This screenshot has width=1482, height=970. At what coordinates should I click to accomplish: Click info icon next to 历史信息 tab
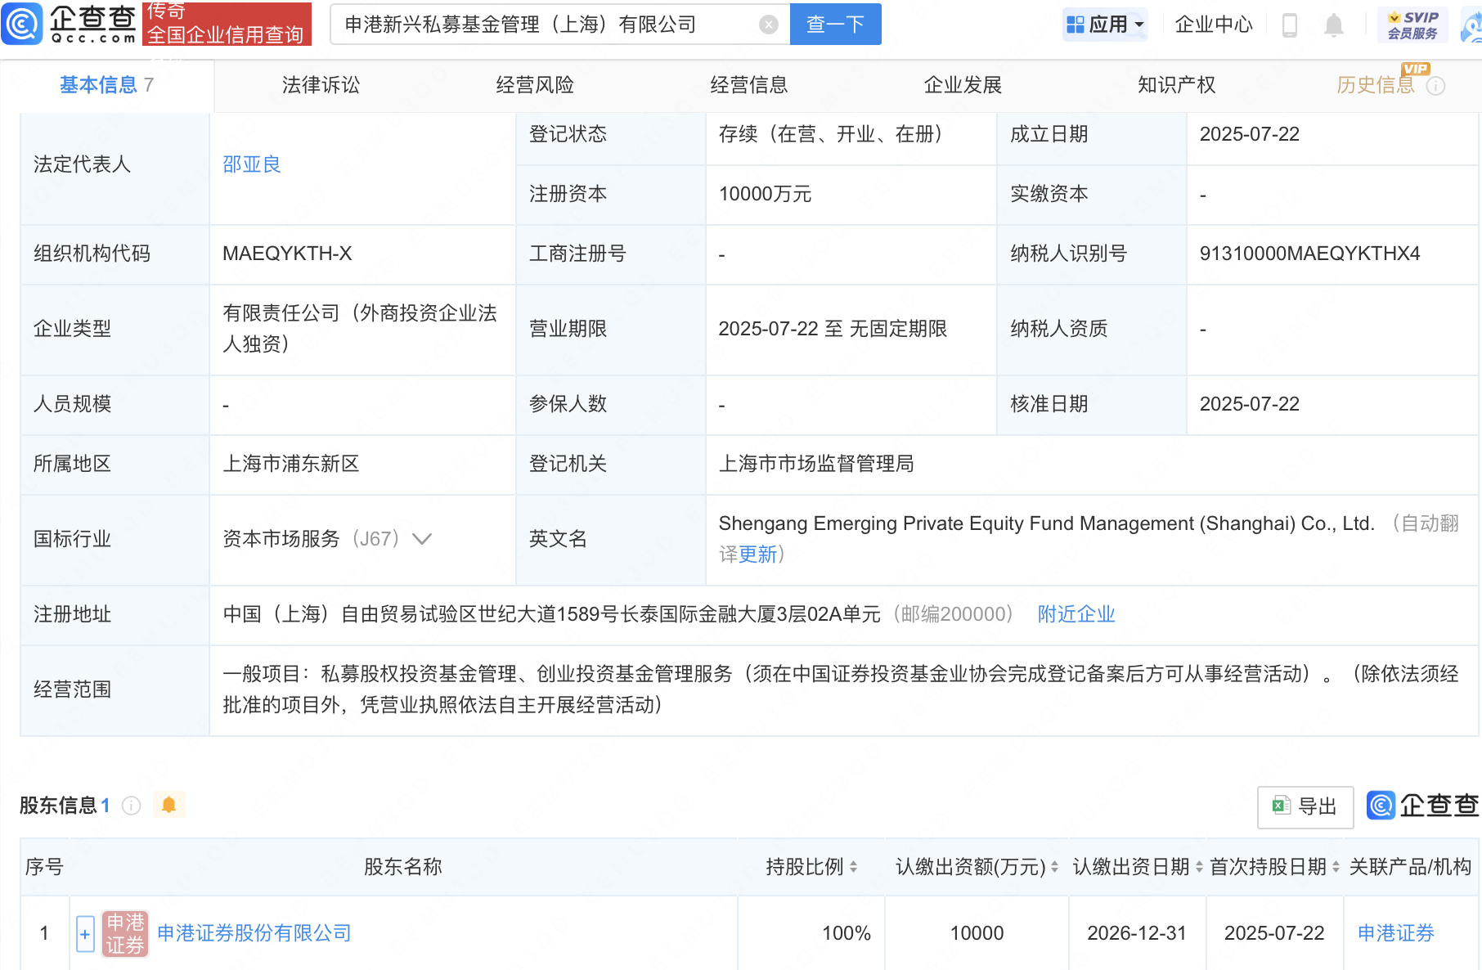pos(1436,86)
